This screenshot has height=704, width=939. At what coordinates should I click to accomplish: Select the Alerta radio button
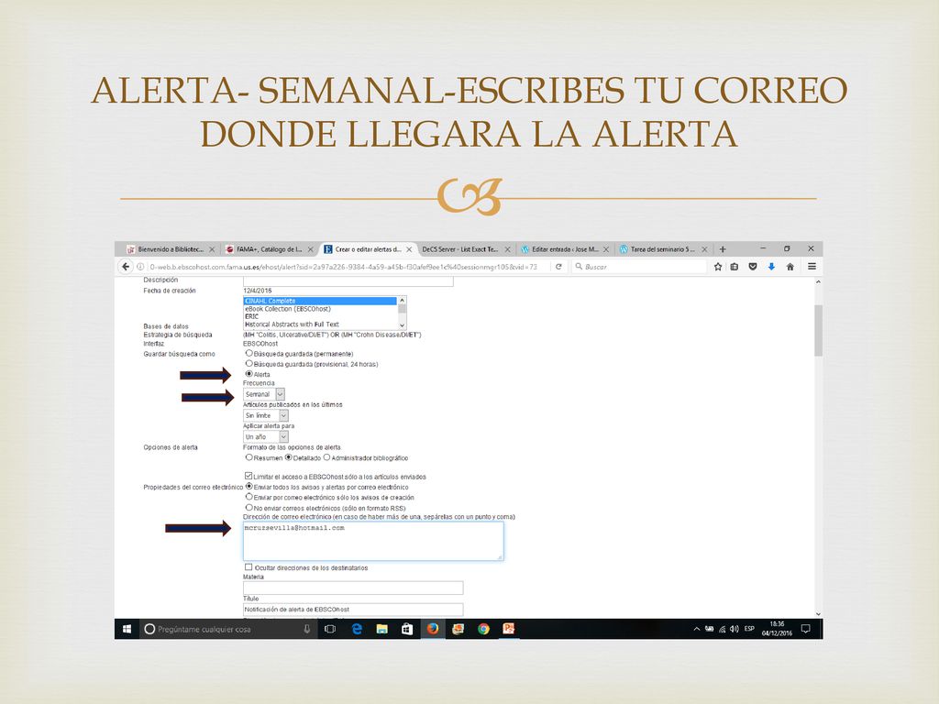tap(249, 374)
